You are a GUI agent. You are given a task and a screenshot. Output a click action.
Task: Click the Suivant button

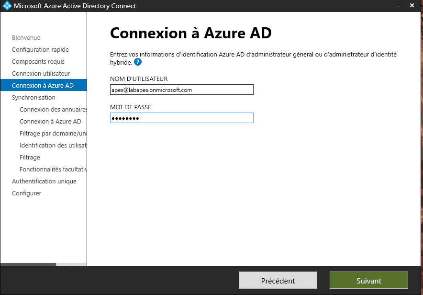pos(368,281)
